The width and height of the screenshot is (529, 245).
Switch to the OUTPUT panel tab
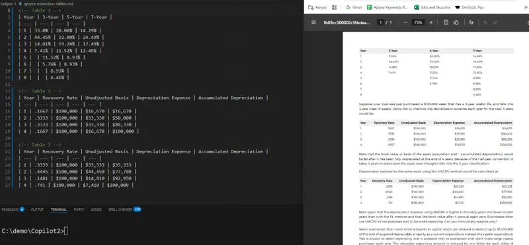[37, 209]
